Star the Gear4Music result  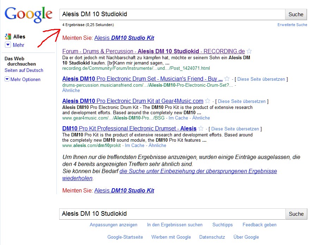[x=208, y=101]
